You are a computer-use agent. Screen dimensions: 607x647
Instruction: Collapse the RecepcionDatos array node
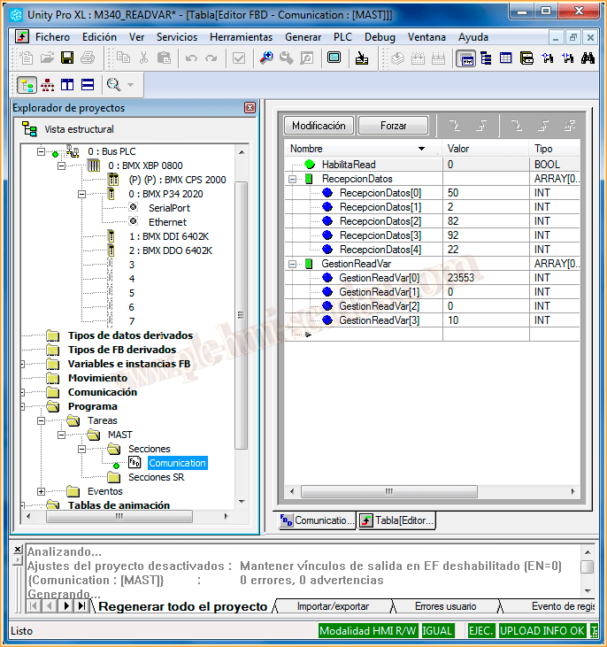293,179
